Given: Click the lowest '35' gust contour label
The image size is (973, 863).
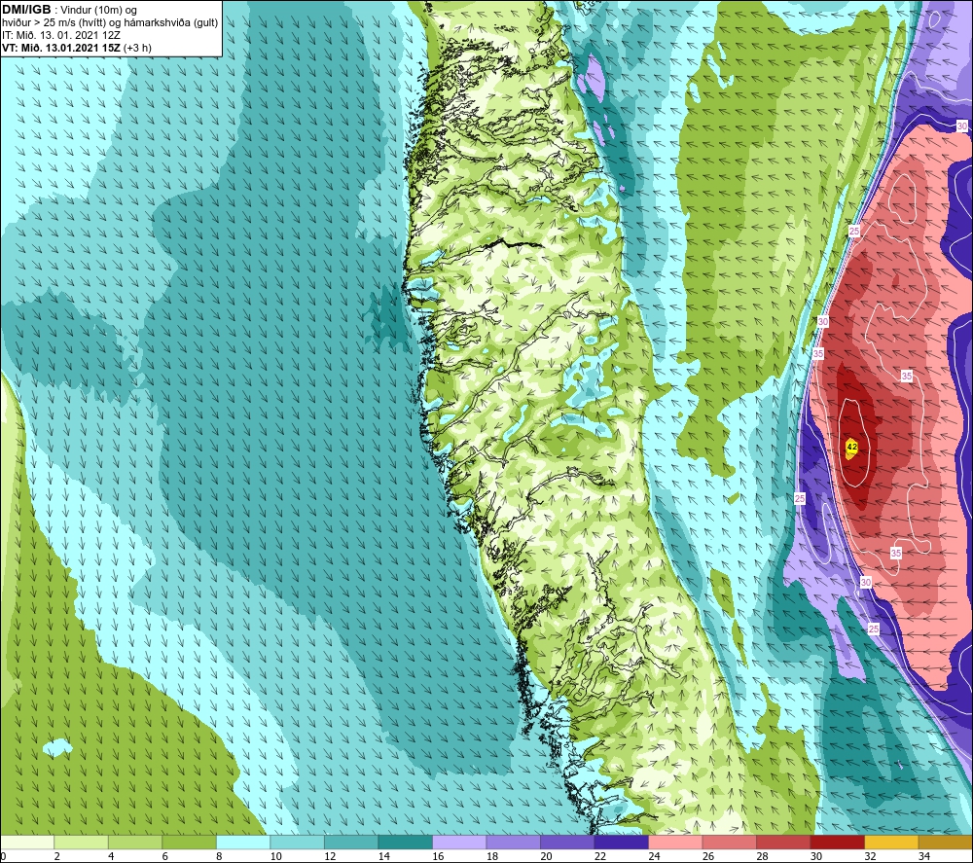Looking at the screenshot, I should 896,553.
